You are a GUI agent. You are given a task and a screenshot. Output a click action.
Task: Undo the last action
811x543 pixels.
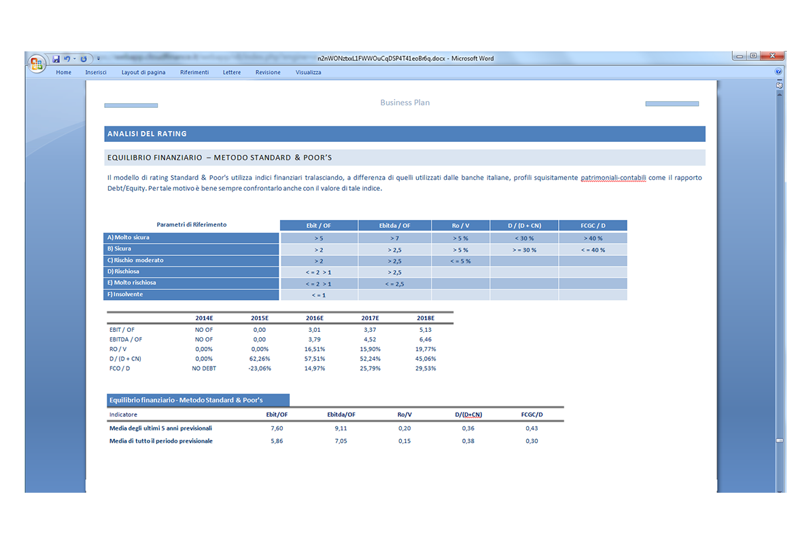[67, 59]
